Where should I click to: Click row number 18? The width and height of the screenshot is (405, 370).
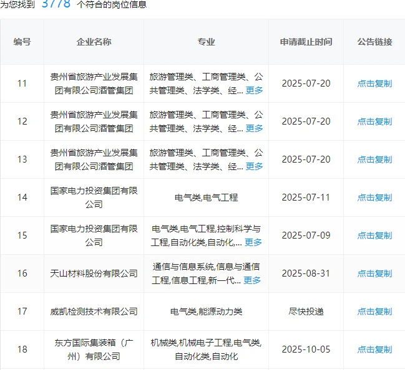(x=22, y=349)
